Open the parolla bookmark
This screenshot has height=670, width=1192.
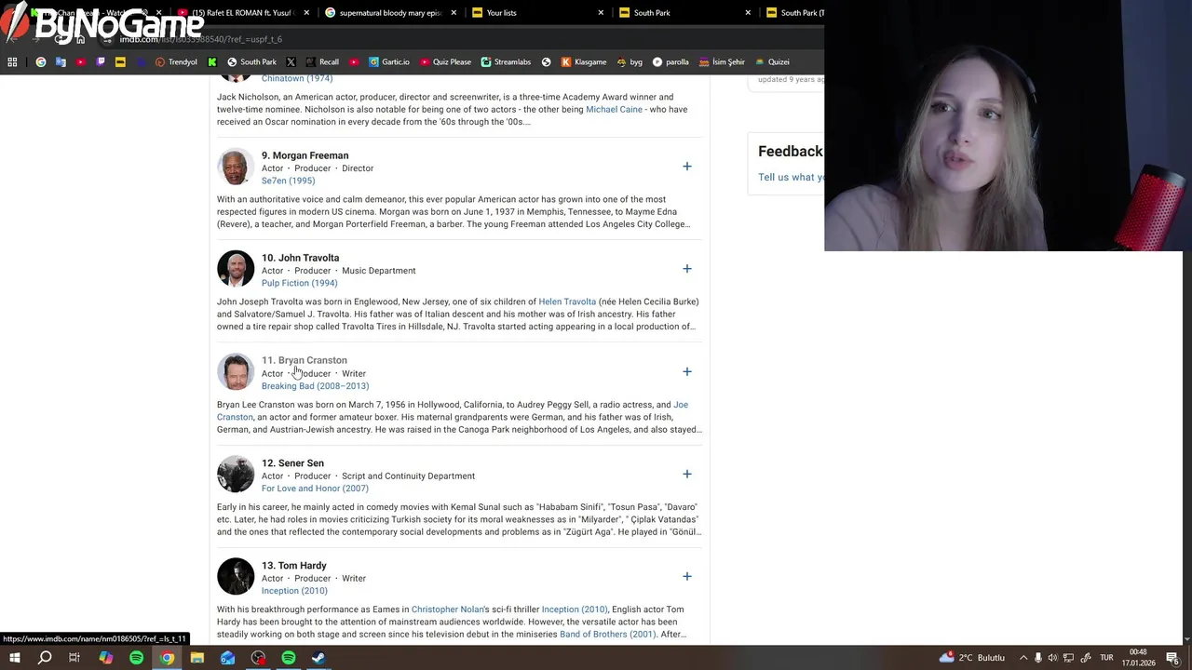click(x=670, y=61)
